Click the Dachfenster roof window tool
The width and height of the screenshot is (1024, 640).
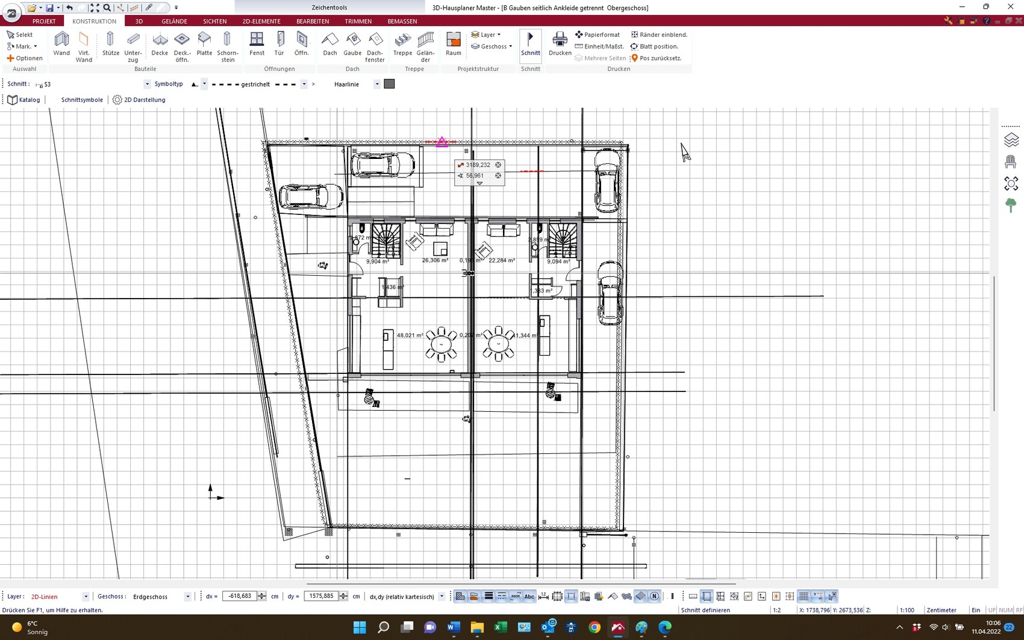[375, 46]
